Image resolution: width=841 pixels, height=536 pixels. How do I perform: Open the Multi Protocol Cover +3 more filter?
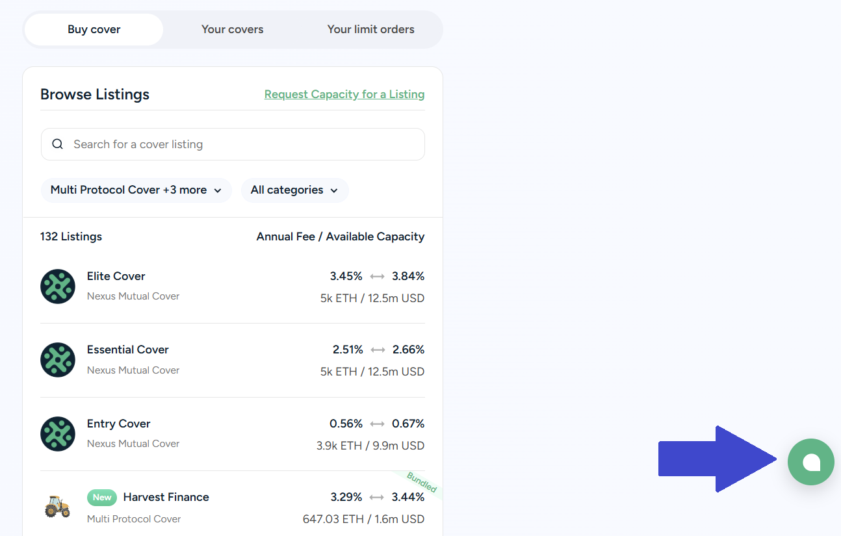coord(136,190)
